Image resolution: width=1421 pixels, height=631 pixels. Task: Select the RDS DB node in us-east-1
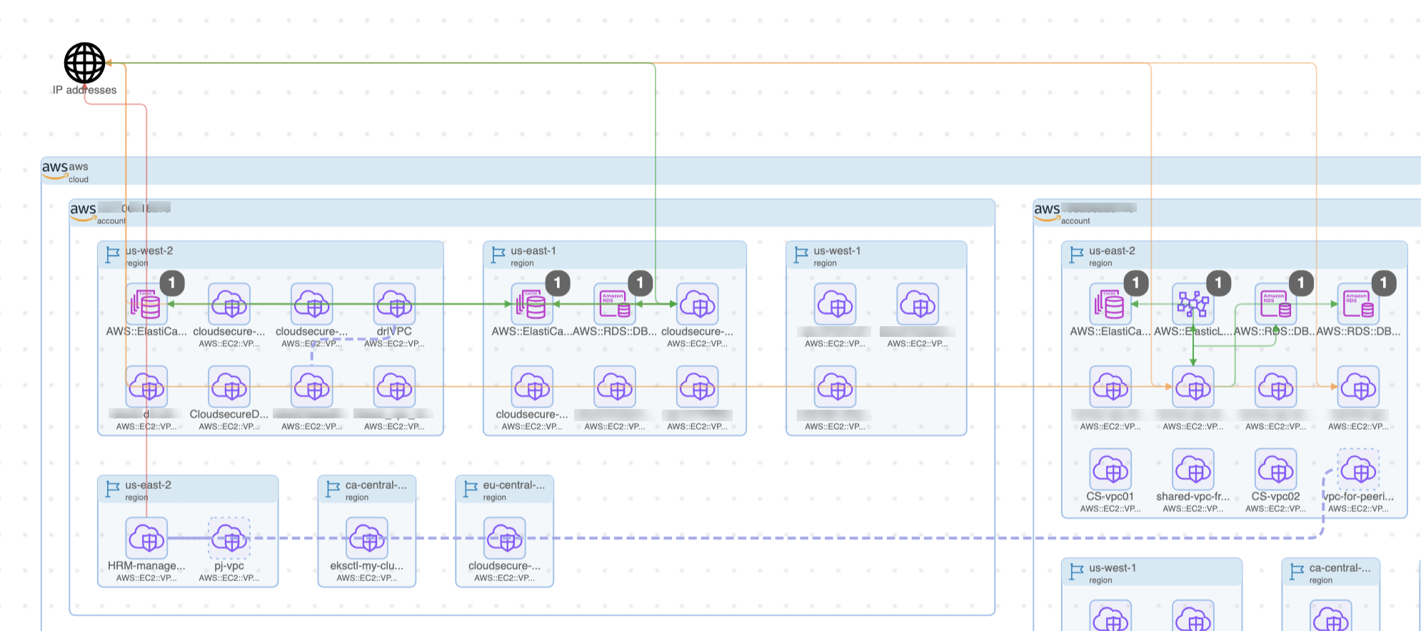[615, 304]
